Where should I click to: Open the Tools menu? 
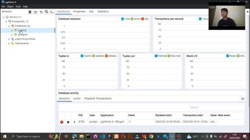coord(18,7)
